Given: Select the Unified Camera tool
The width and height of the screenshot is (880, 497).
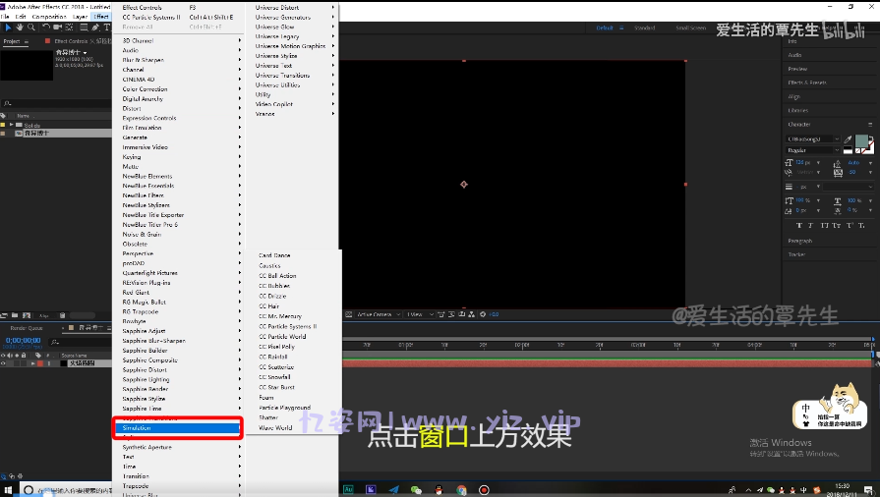Looking at the screenshot, I should tap(57, 27).
